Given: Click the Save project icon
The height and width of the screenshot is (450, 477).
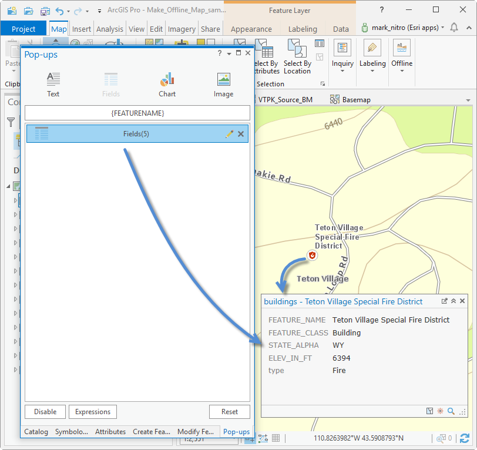Looking at the screenshot, I should [x=45, y=11].
